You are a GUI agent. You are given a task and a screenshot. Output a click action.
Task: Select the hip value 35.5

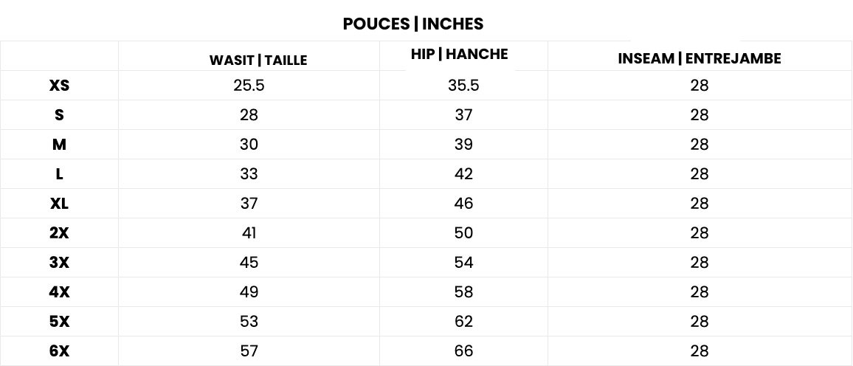463,86
